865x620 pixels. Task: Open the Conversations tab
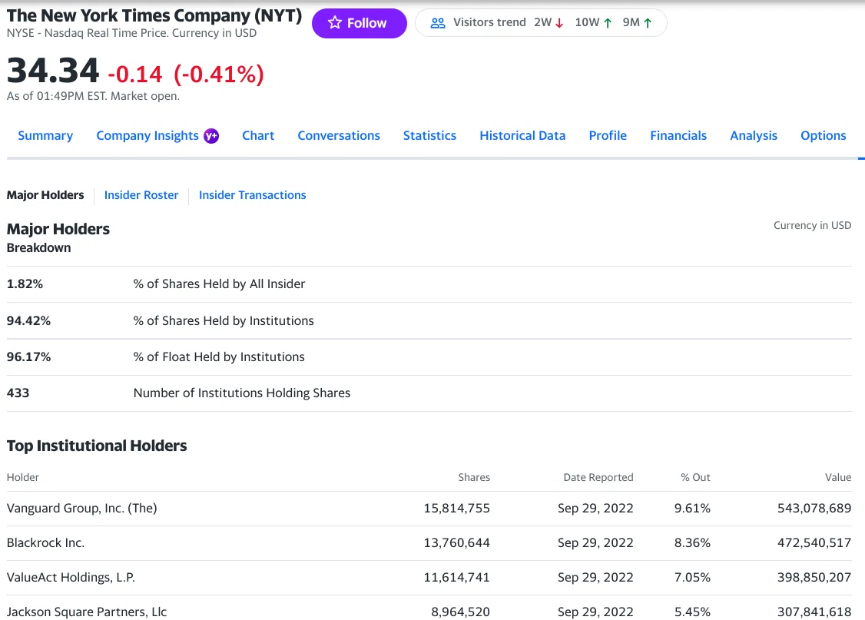coord(339,136)
